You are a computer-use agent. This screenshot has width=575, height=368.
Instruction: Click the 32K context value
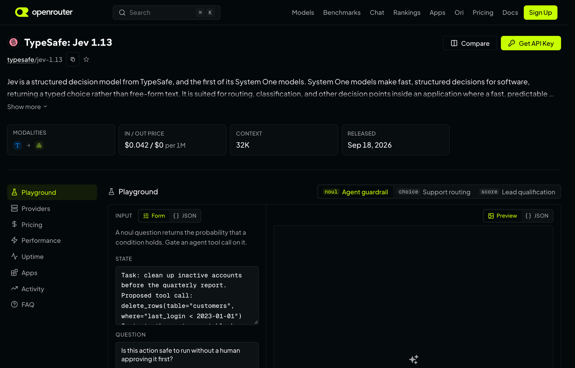(243, 145)
